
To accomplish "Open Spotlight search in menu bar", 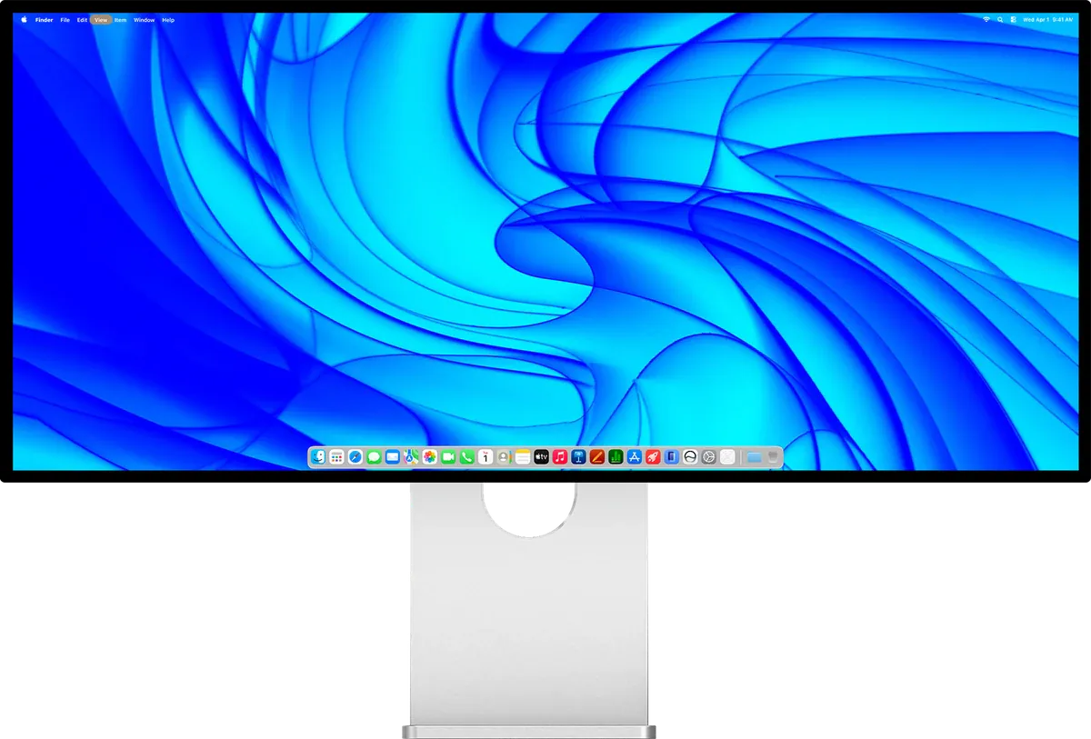I will click(1000, 19).
